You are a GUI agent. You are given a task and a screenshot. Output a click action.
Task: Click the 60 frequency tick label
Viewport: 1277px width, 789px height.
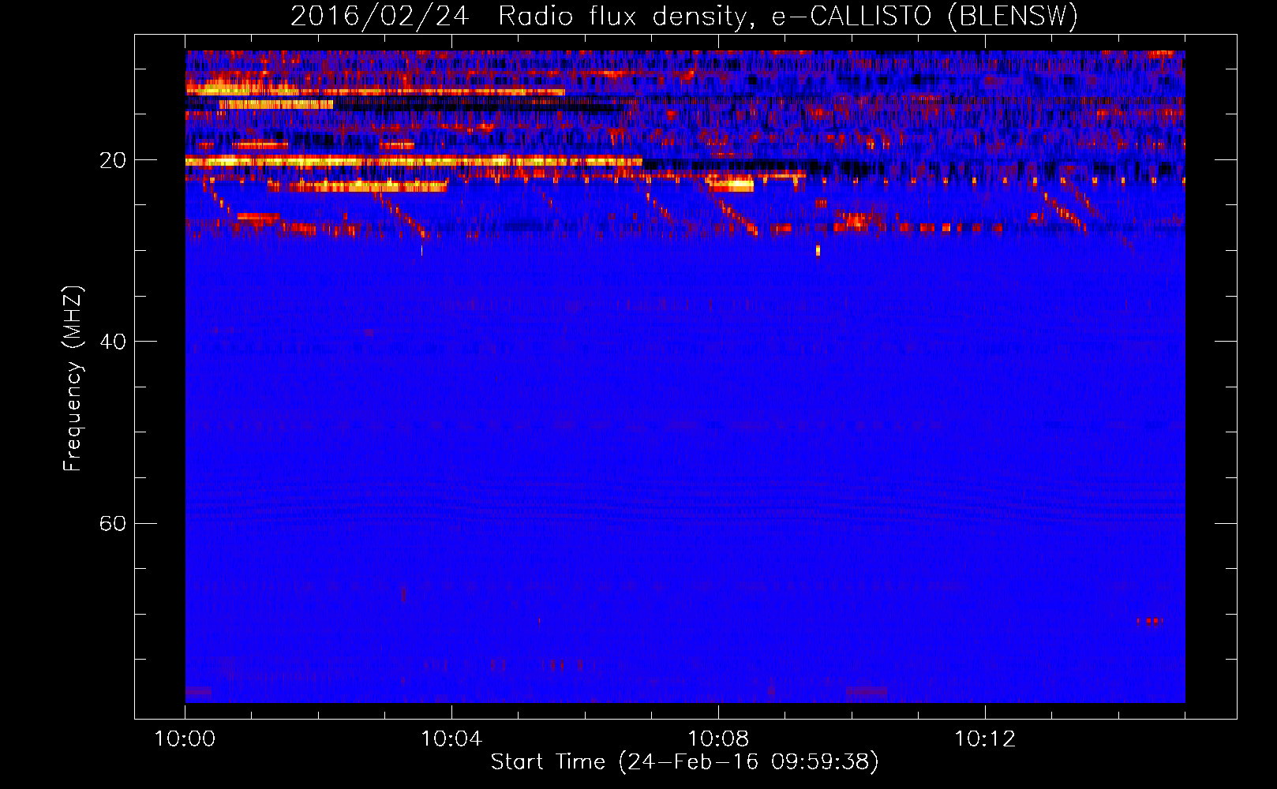(x=113, y=524)
